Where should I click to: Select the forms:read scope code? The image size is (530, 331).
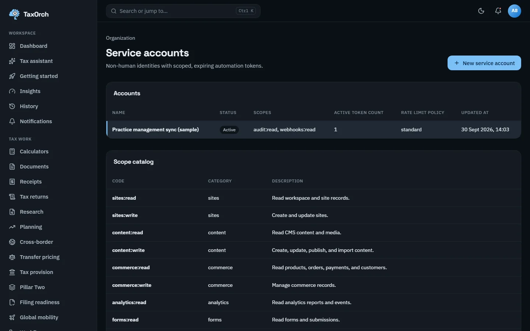[126, 320]
